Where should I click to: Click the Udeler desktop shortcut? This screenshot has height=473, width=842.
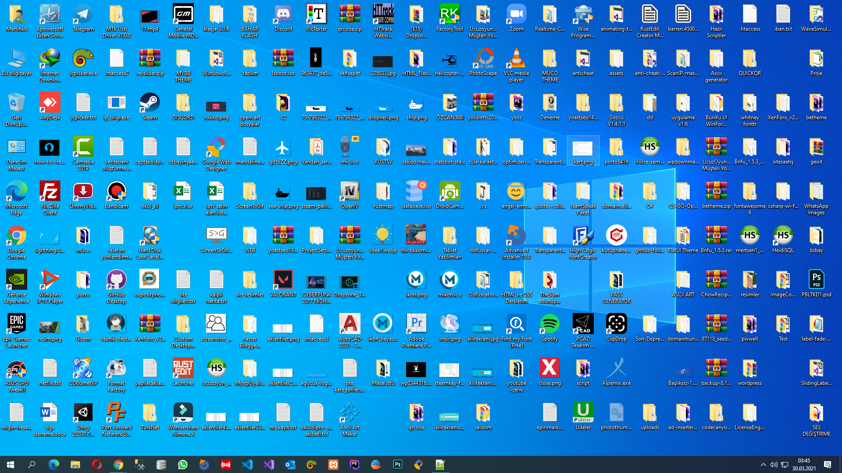click(583, 417)
